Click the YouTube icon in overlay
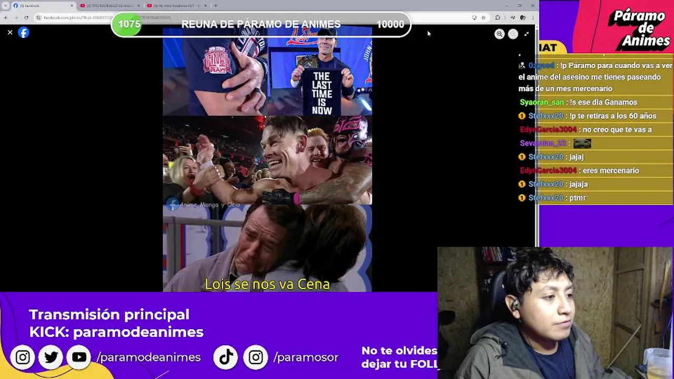Image resolution: width=674 pixels, height=379 pixels. pyautogui.click(x=80, y=357)
